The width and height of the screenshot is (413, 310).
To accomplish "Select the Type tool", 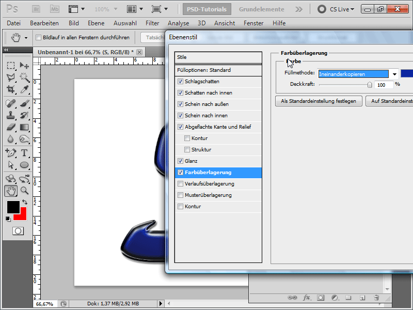I will tap(24, 153).
